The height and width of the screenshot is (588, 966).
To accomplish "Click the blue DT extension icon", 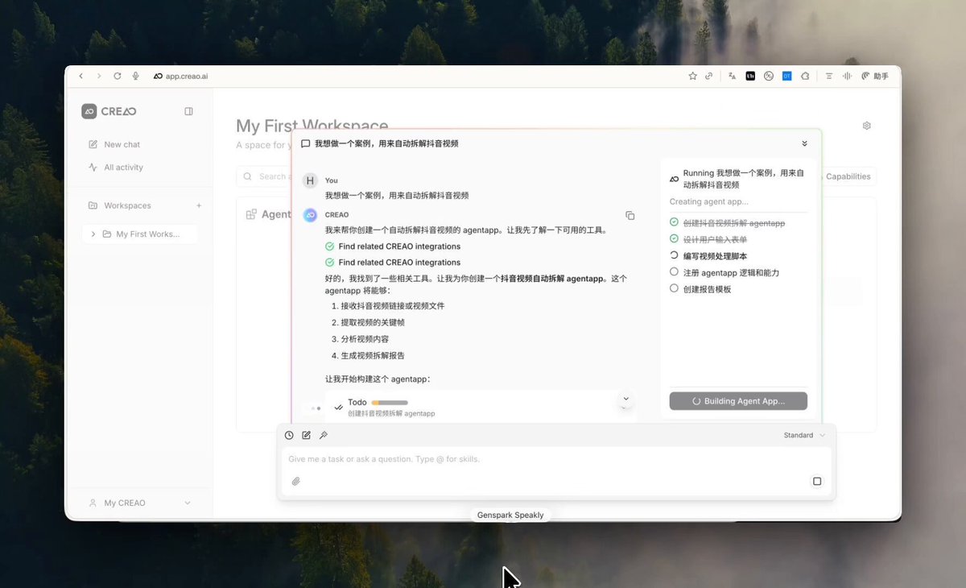I will point(787,76).
